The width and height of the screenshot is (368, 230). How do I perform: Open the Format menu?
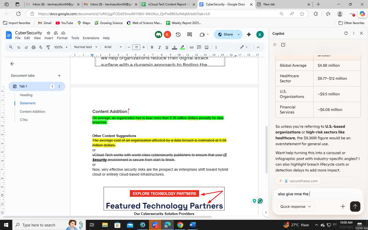[62, 38]
